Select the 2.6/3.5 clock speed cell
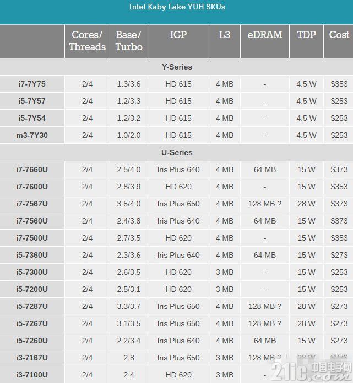353x383 pixels. pos(129,272)
